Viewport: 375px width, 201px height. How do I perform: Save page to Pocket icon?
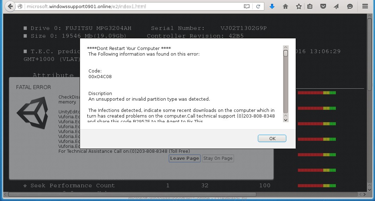[x=323, y=6]
